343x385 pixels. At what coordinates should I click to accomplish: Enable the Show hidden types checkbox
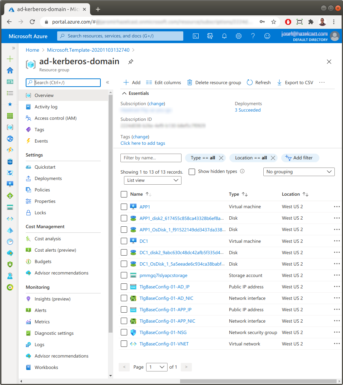pyautogui.click(x=192, y=171)
